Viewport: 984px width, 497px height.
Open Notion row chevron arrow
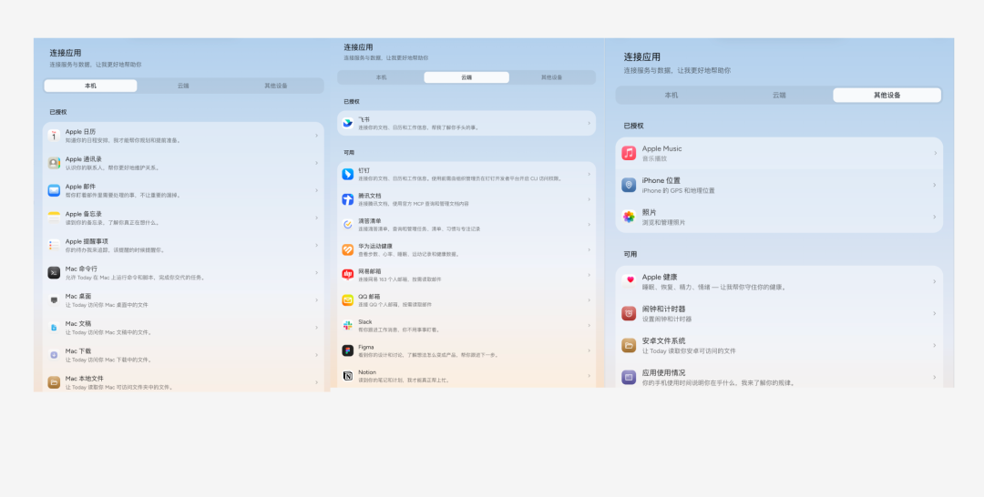point(589,375)
